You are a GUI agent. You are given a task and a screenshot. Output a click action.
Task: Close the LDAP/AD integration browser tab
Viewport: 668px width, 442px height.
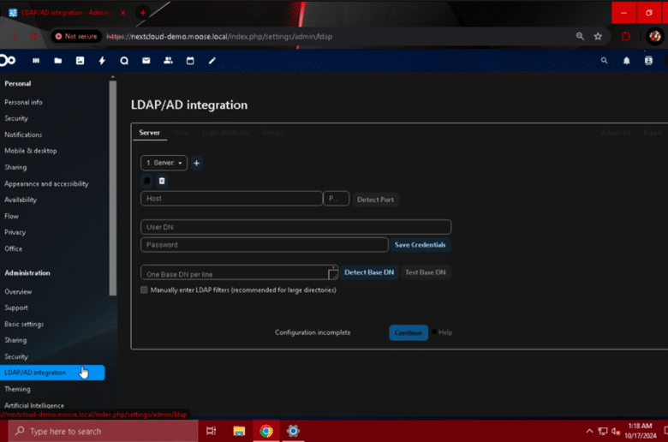tap(122, 13)
